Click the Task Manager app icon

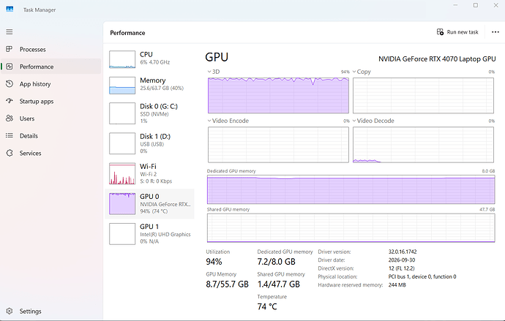click(x=10, y=10)
